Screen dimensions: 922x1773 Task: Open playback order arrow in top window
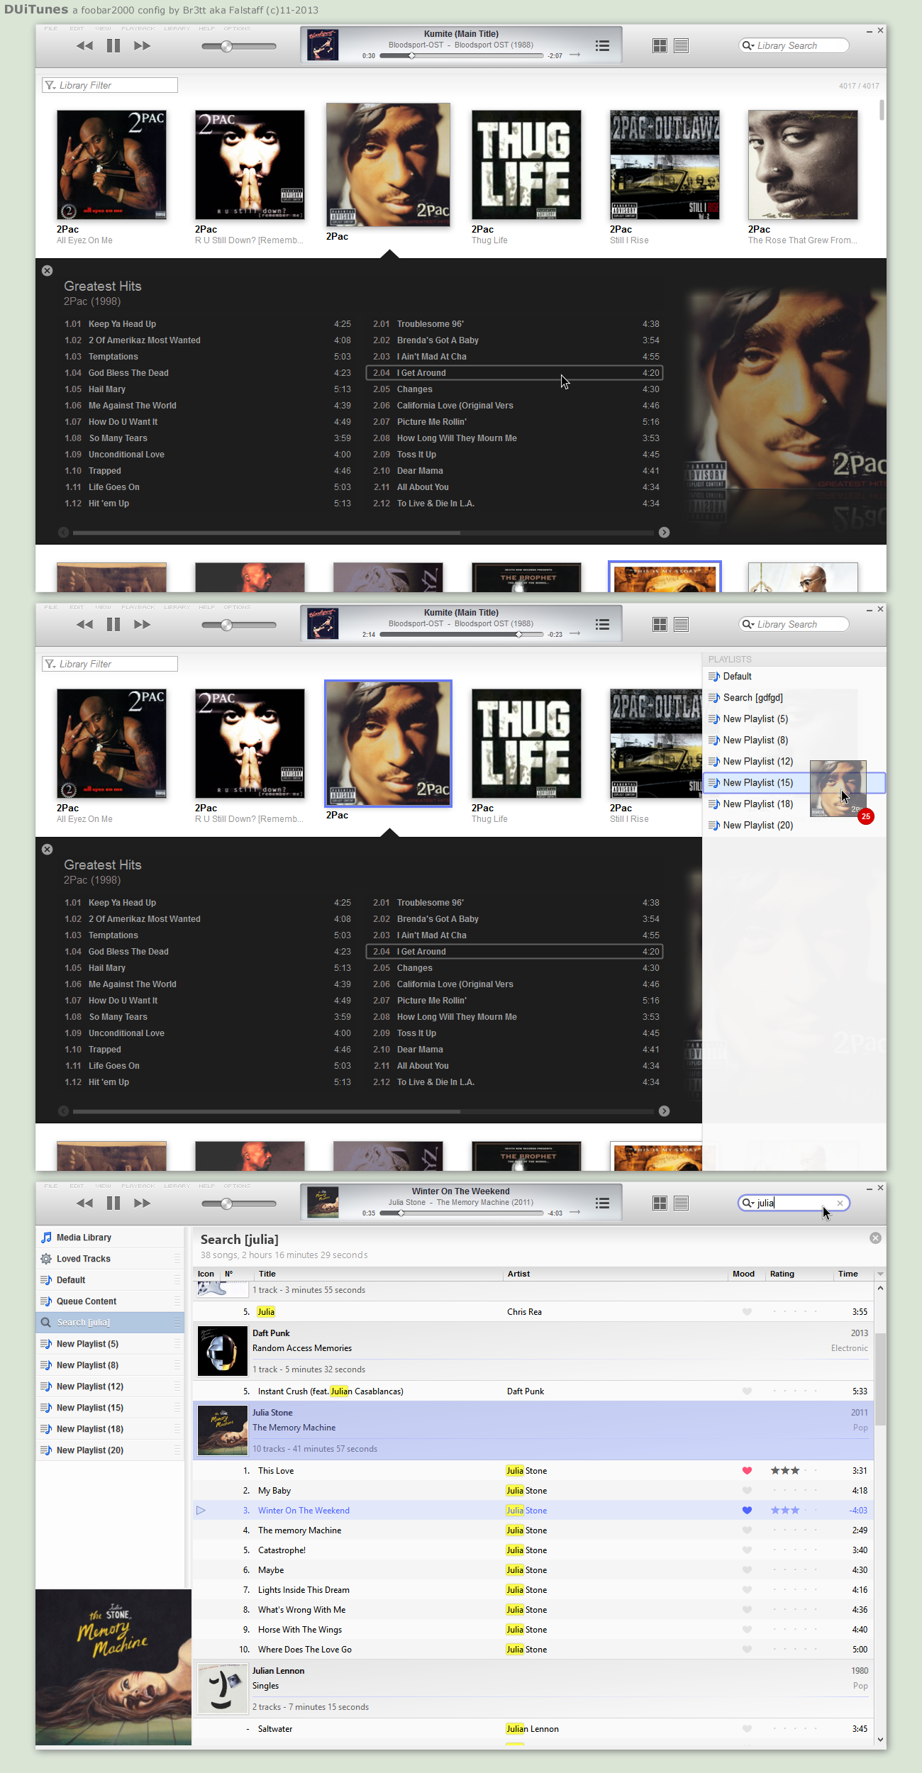click(x=575, y=55)
